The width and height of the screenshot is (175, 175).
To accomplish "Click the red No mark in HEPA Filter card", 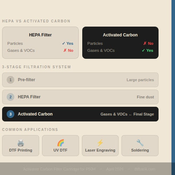I will [x=68, y=50].
